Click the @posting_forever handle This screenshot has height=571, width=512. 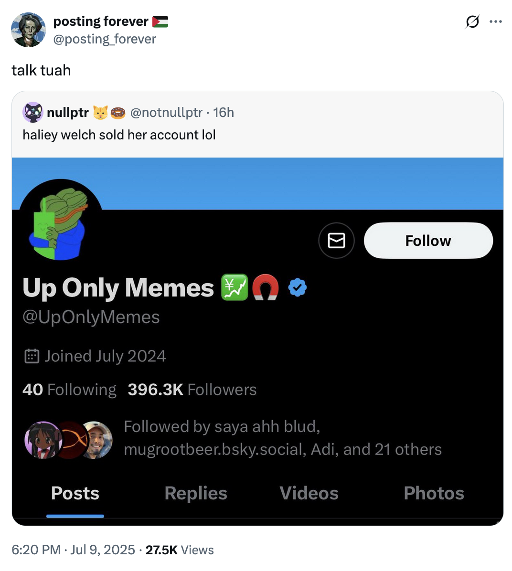pos(105,39)
